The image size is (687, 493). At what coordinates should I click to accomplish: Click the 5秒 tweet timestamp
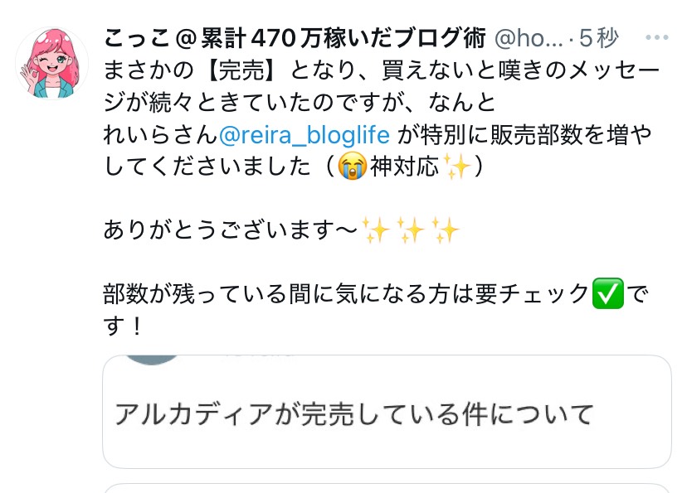coord(598,38)
